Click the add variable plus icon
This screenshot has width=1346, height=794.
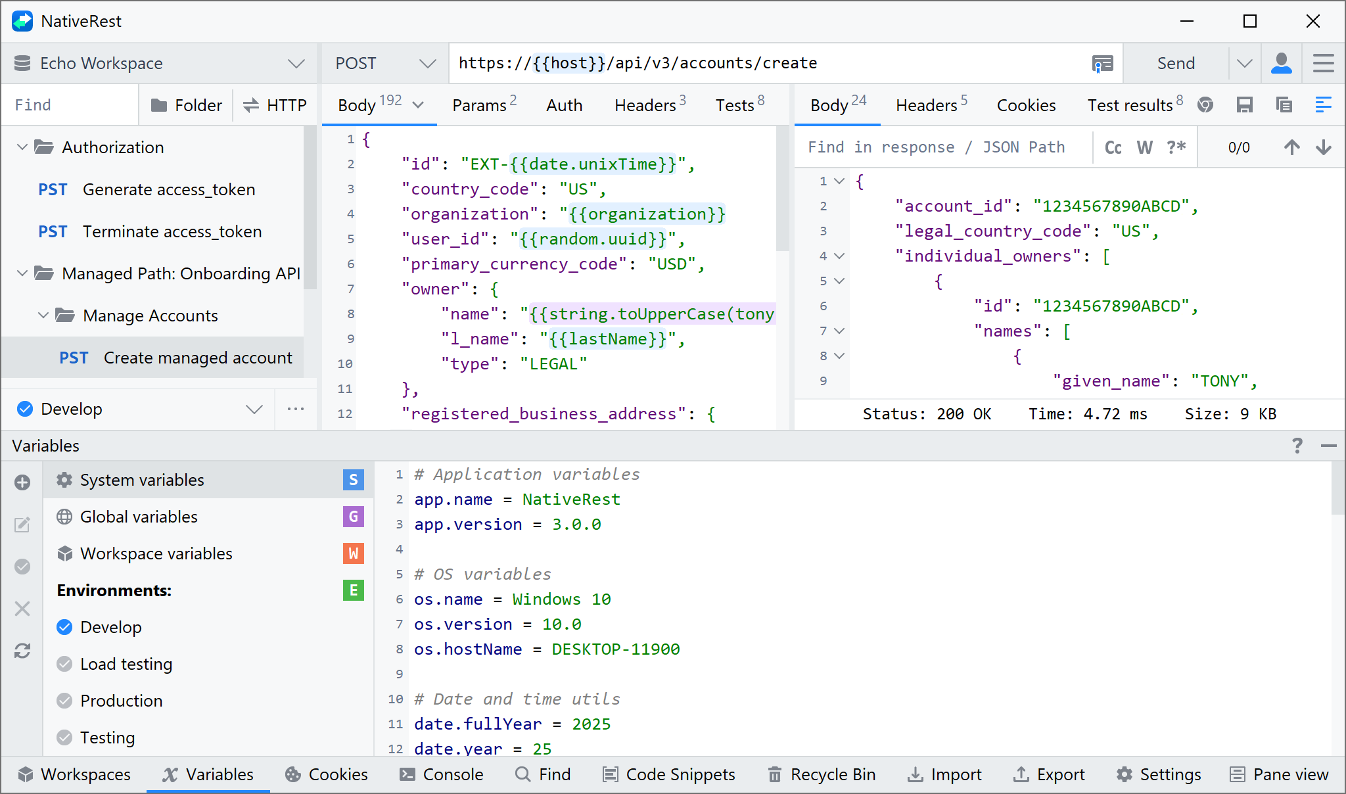click(22, 482)
